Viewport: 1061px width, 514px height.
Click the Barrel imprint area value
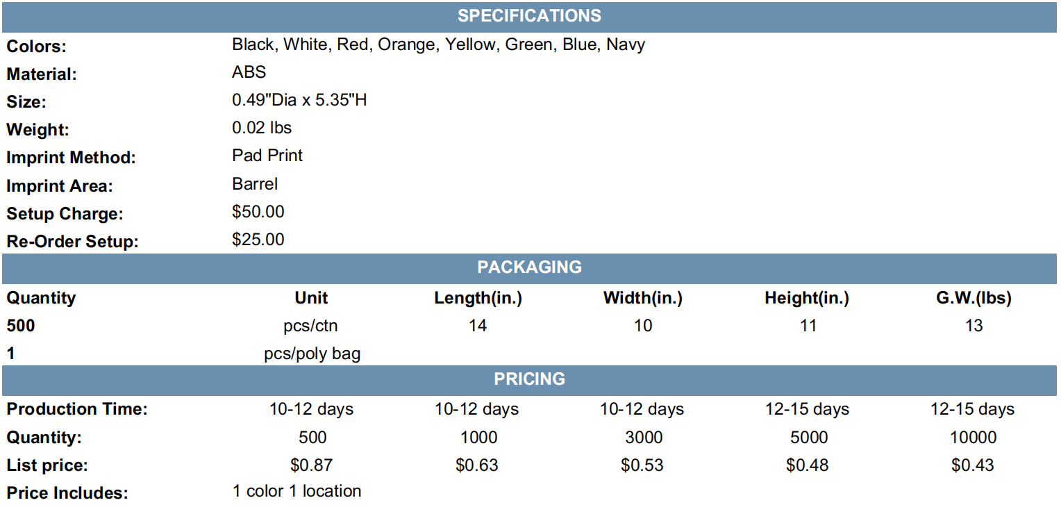click(255, 184)
